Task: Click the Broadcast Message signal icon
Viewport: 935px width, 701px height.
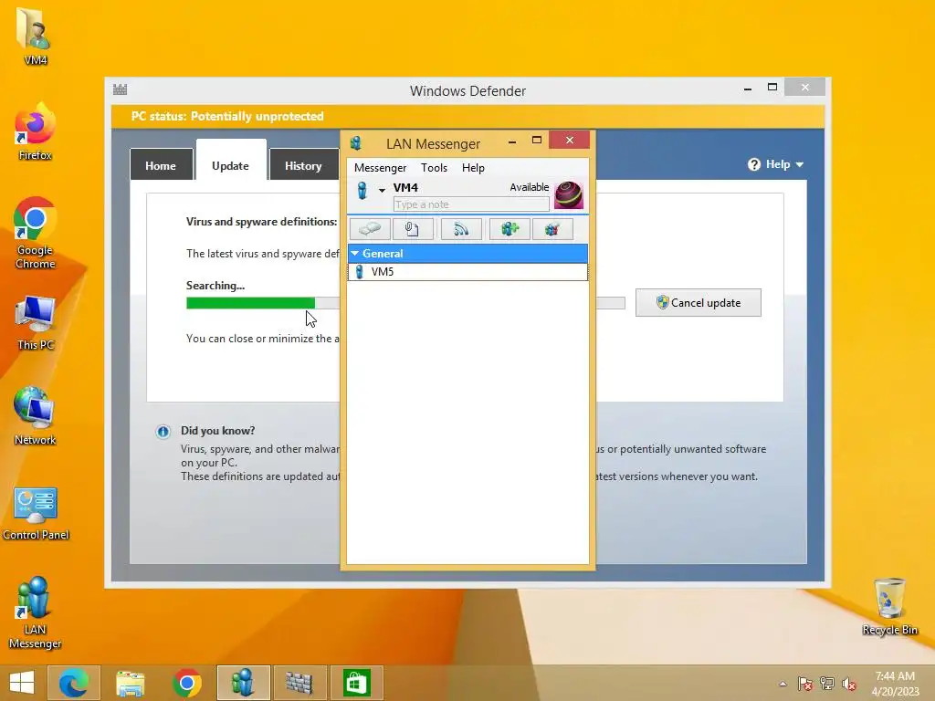Action: pyautogui.click(x=461, y=229)
